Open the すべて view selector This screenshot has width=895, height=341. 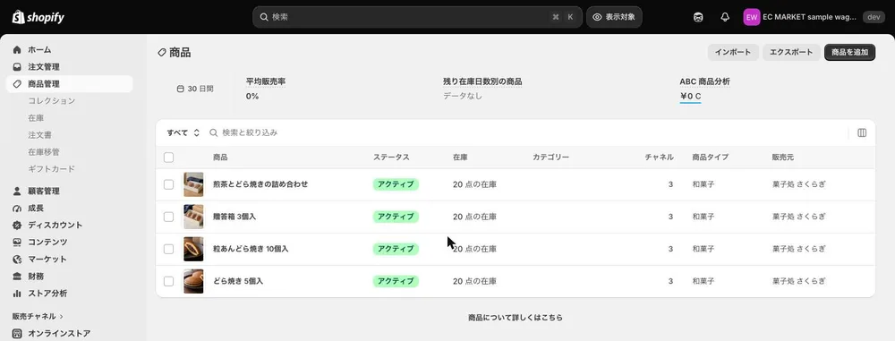(183, 132)
